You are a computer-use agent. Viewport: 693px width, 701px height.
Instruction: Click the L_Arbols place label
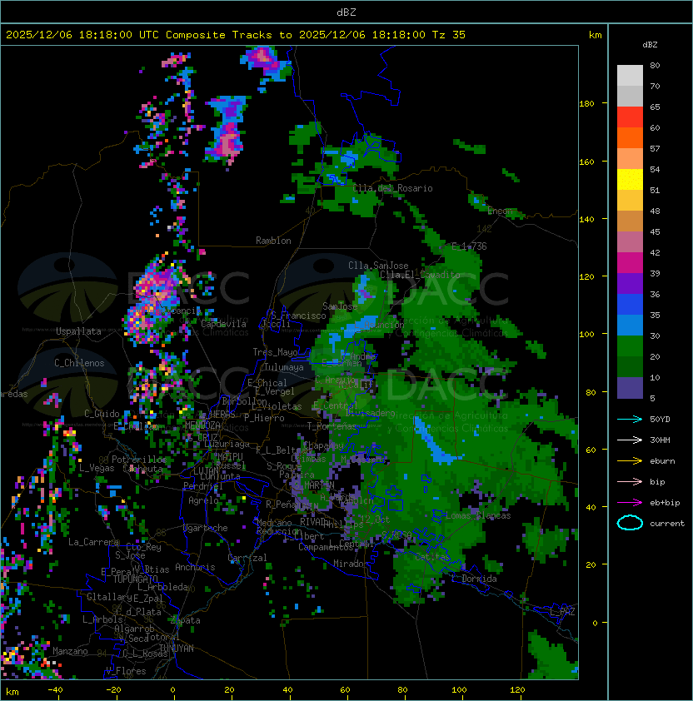click(x=102, y=619)
